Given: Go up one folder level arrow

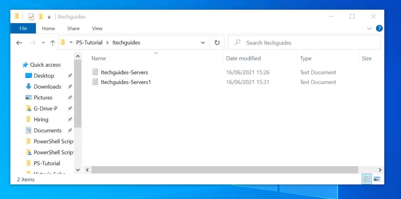Looking at the screenshot, I should point(53,43).
